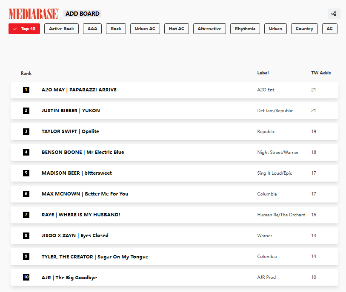Show the Country add board

(304, 29)
